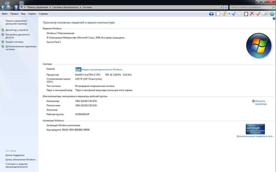Viewport: 276px width, 172px height.
Task: Open Индекс производительности Windows link
Action: [x=102, y=69]
